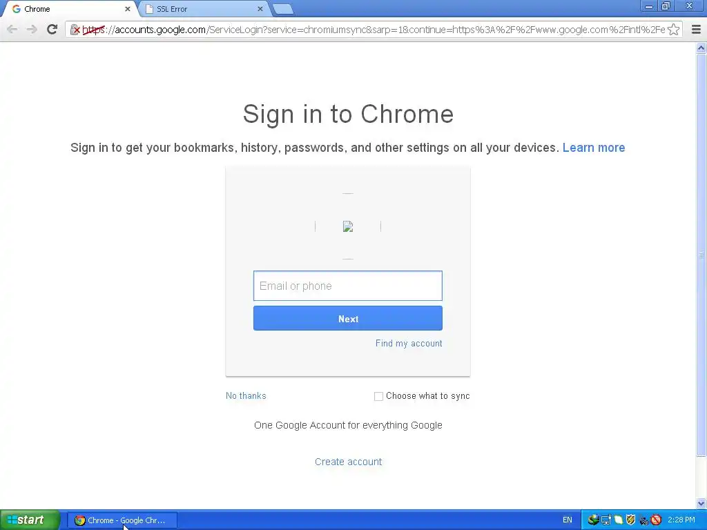Click the browser Back arrow

(12, 30)
